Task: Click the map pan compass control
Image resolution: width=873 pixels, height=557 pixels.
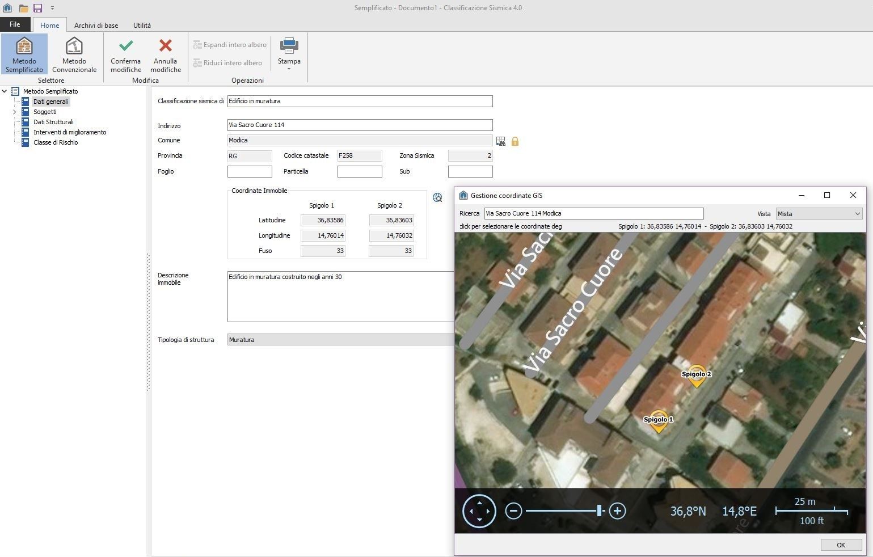Action: (x=479, y=510)
